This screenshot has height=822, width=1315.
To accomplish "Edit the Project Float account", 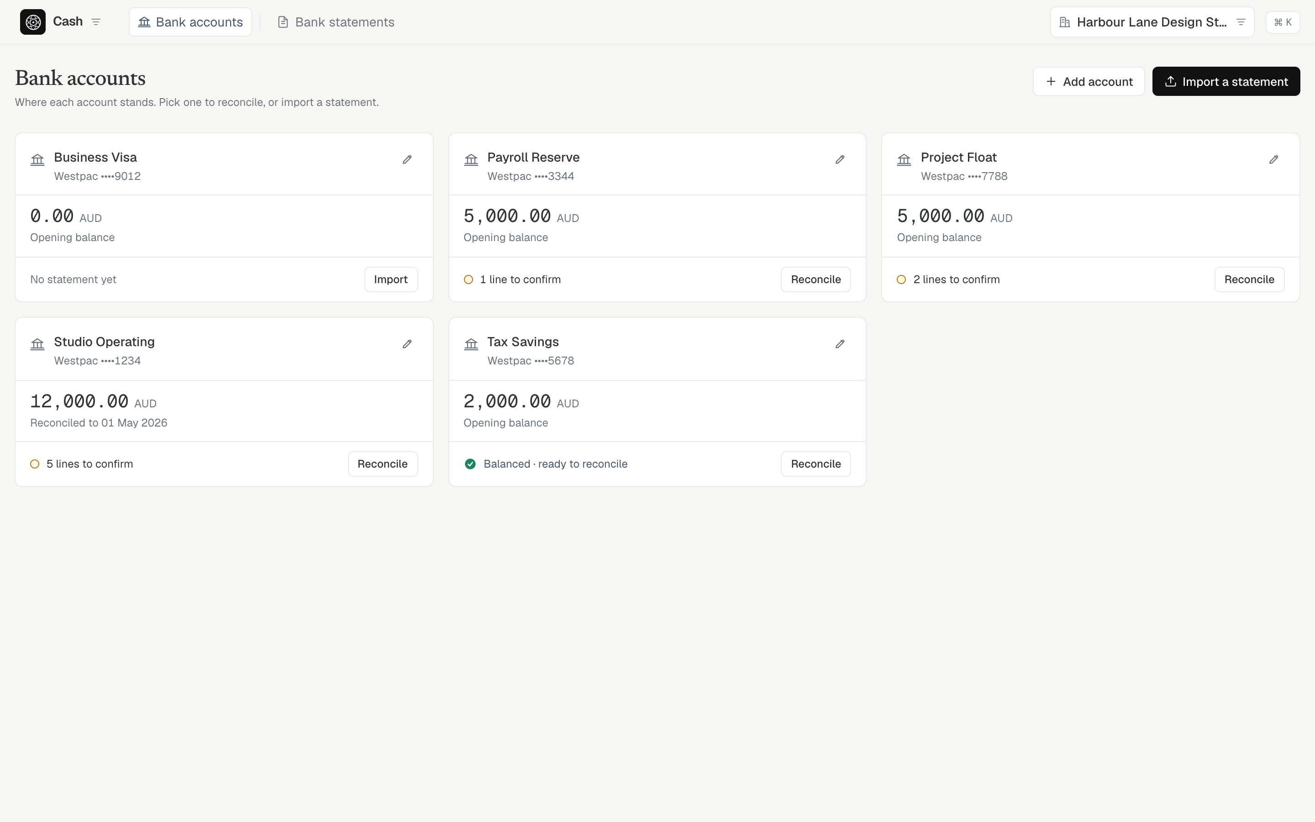I will point(1274,159).
